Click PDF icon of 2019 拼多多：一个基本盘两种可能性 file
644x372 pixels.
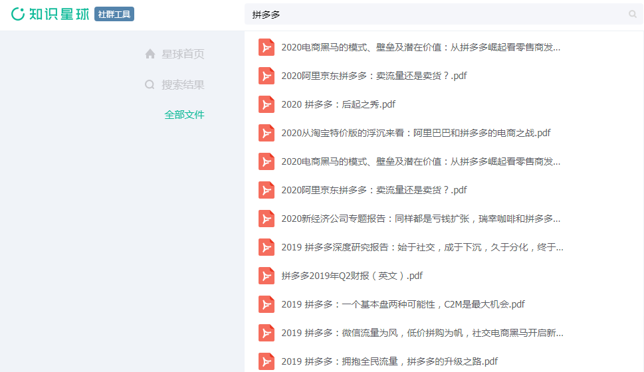pyautogui.click(x=266, y=304)
